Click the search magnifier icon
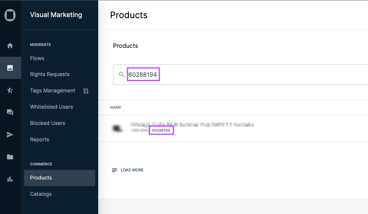368x214 pixels. point(122,75)
